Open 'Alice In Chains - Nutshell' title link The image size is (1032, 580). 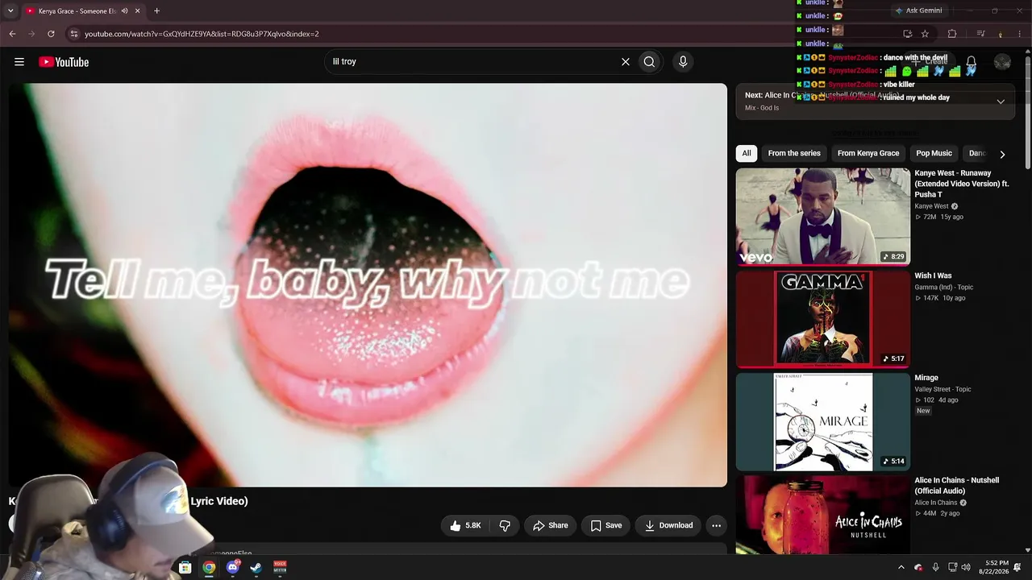[x=957, y=486]
